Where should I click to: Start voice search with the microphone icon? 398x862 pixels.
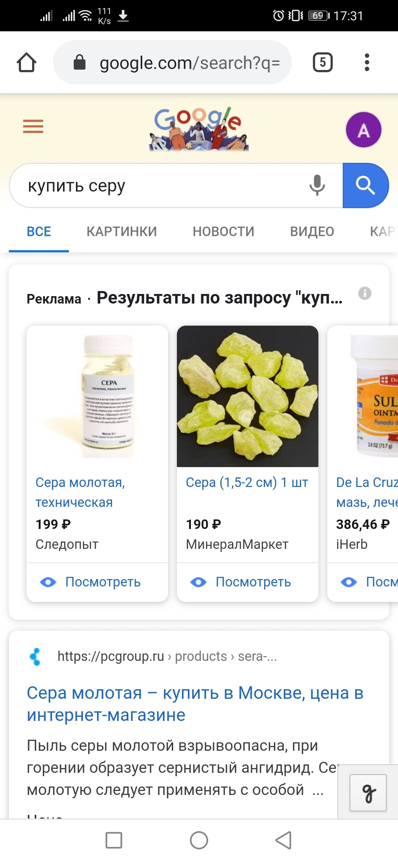tap(317, 185)
